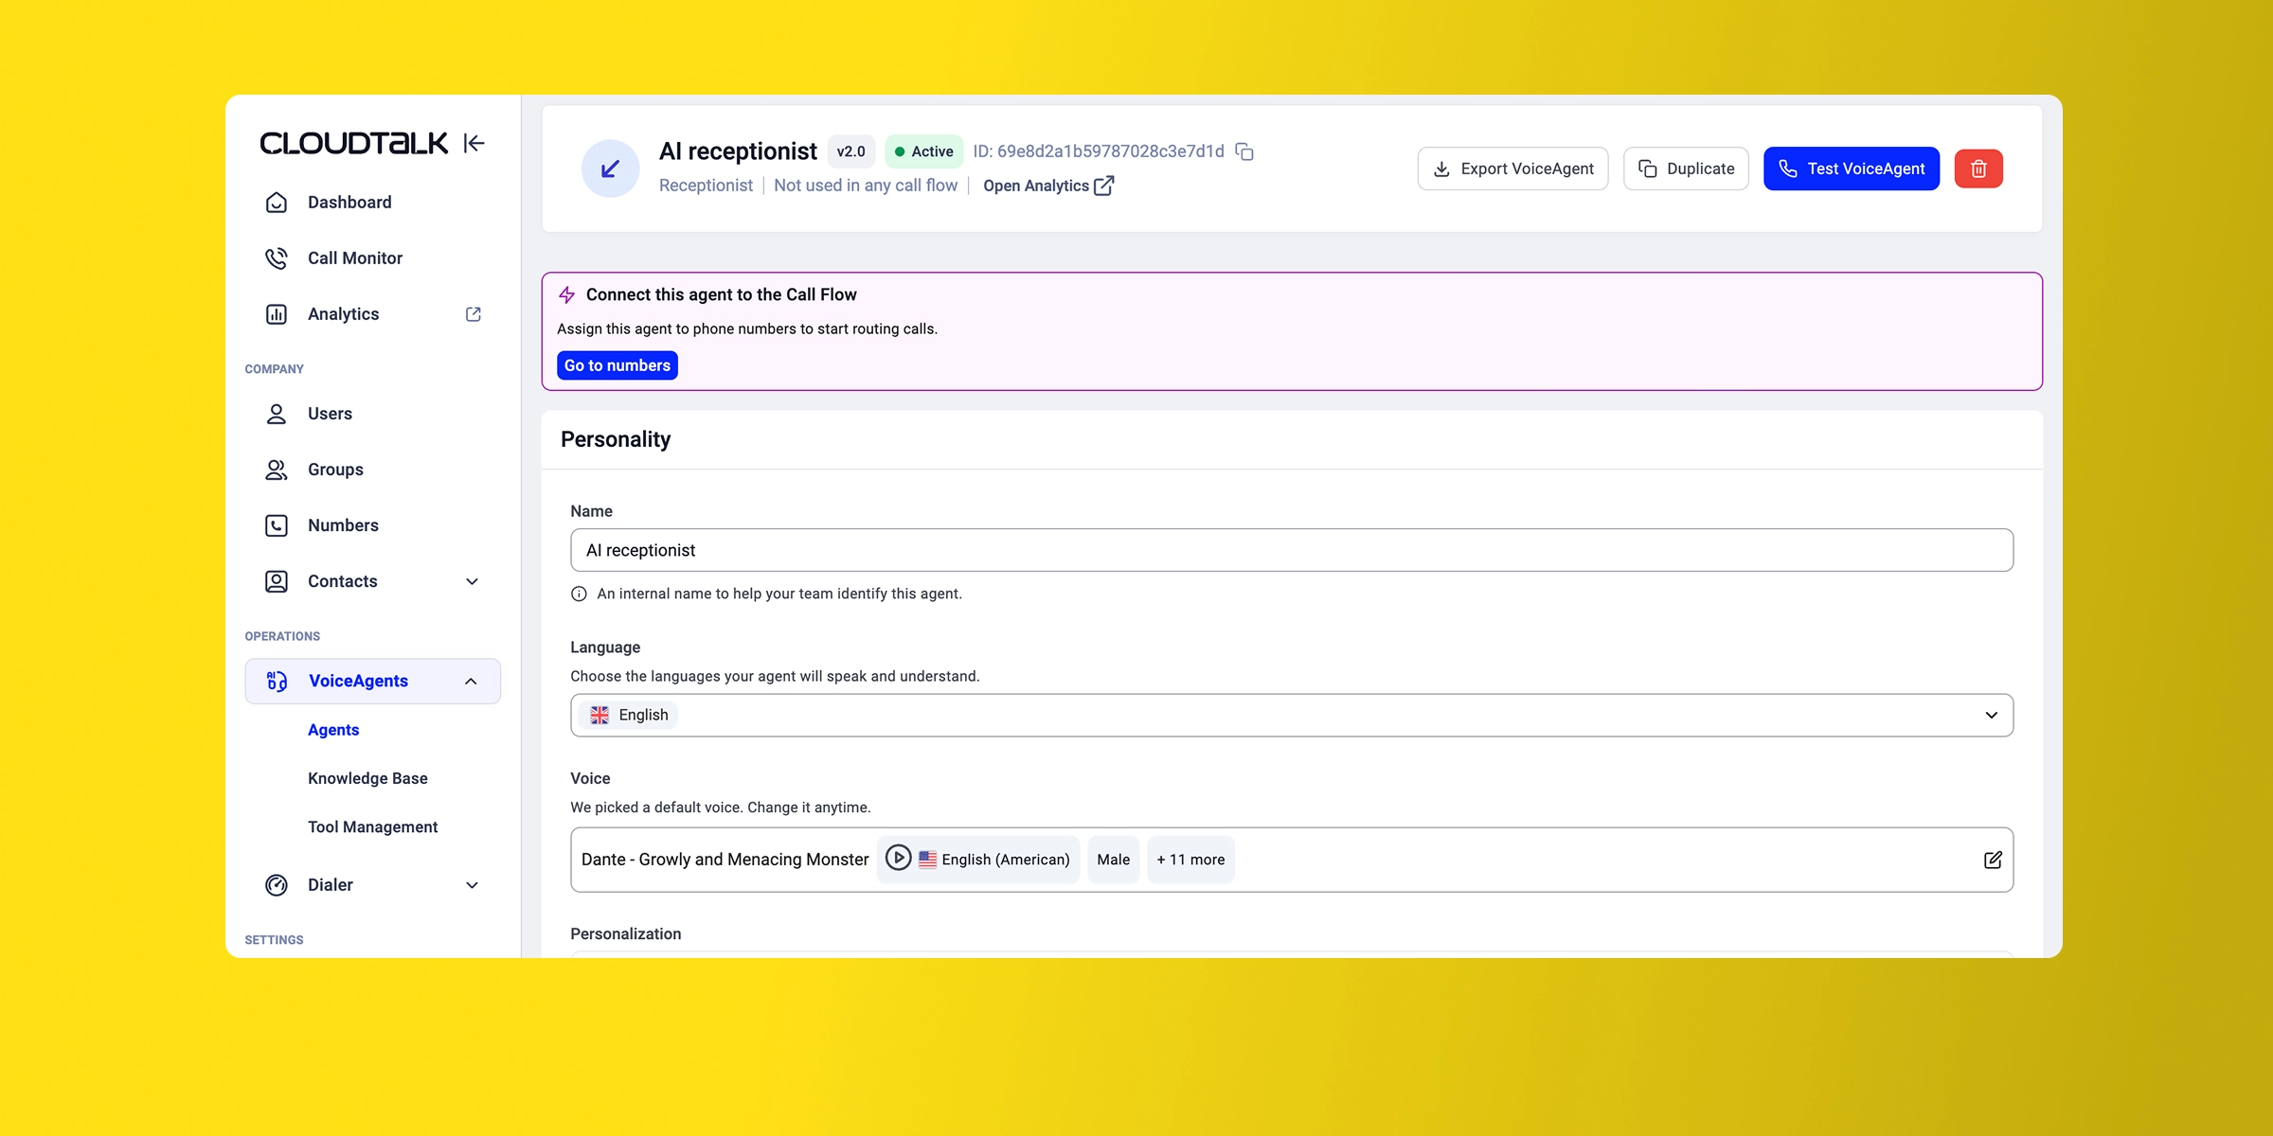This screenshot has height=1136, width=2273.
Task: Delete the agent with the red trash button
Action: coord(1978,169)
